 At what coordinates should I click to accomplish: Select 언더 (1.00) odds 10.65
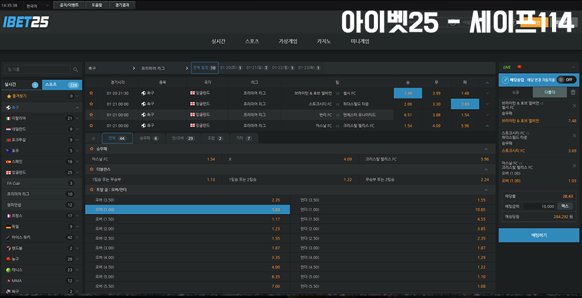tap(393, 209)
